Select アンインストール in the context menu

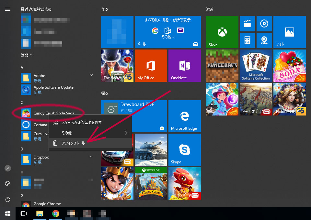pos(90,143)
